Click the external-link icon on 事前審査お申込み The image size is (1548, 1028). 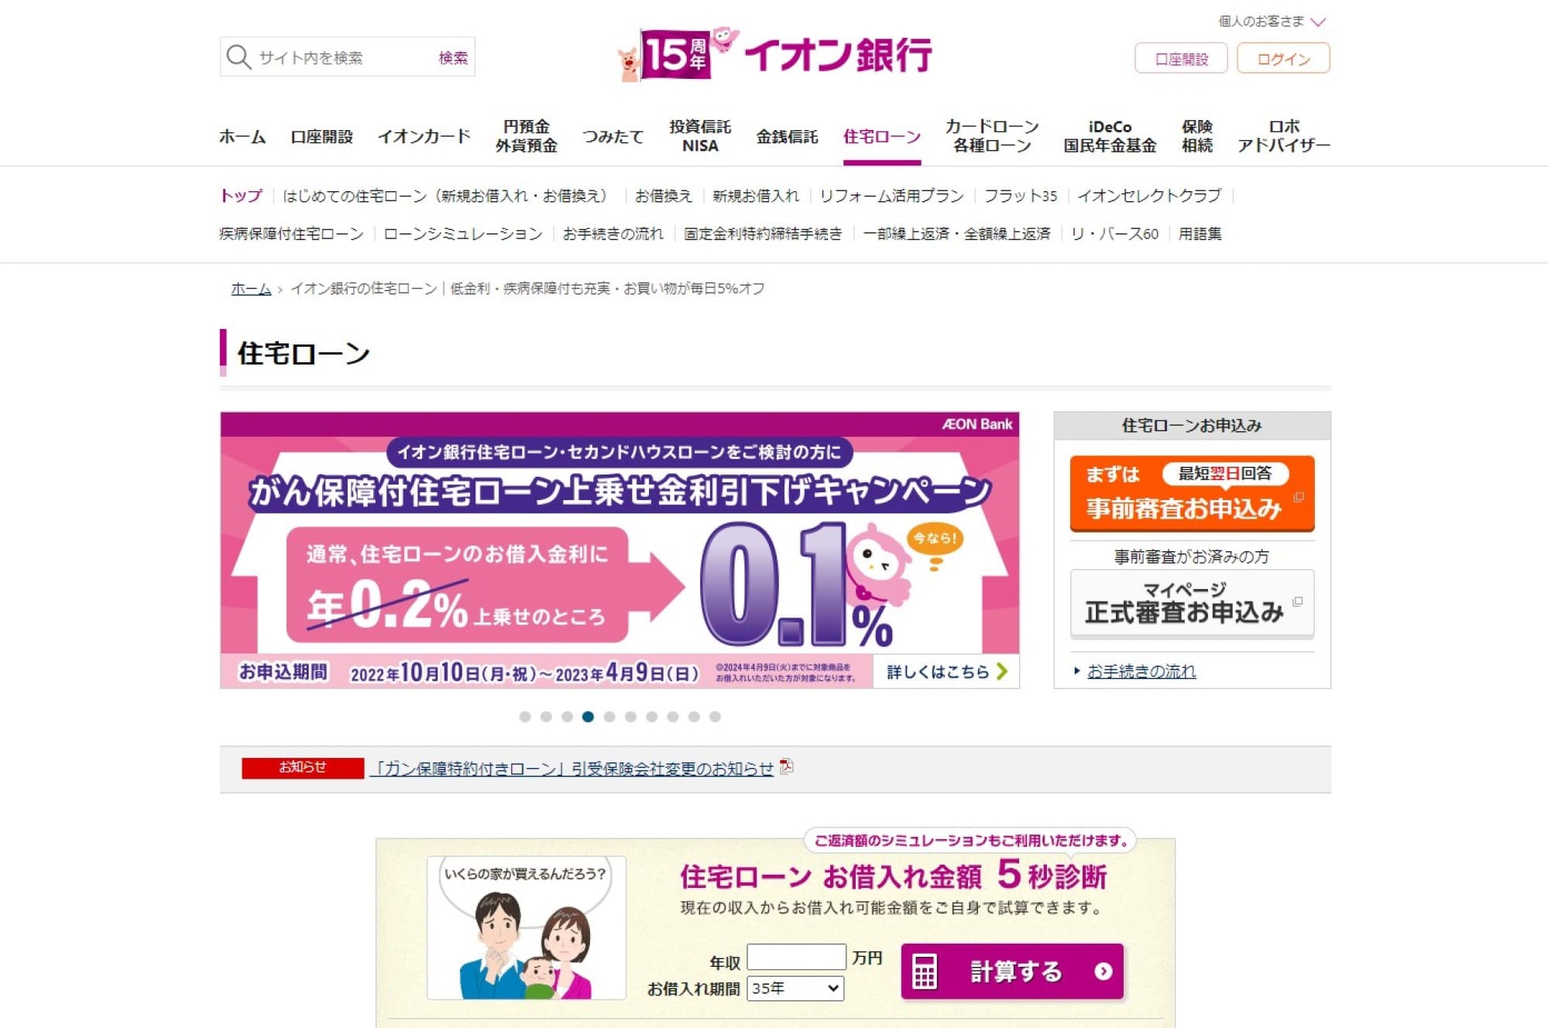(1299, 497)
